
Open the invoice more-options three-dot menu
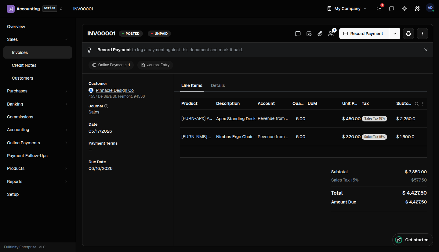click(x=423, y=34)
